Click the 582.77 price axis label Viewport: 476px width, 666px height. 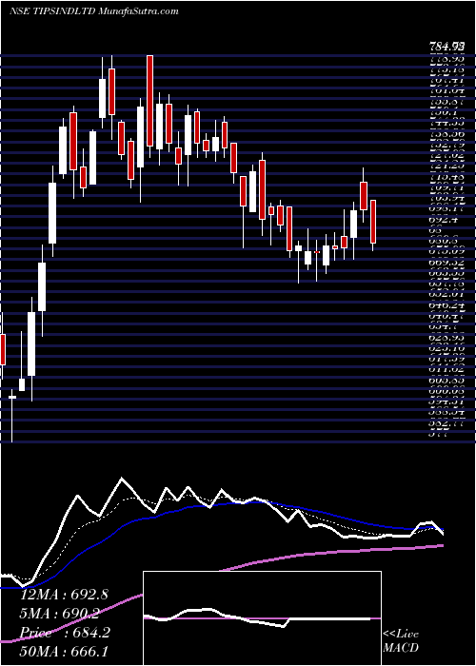click(x=446, y=423)
